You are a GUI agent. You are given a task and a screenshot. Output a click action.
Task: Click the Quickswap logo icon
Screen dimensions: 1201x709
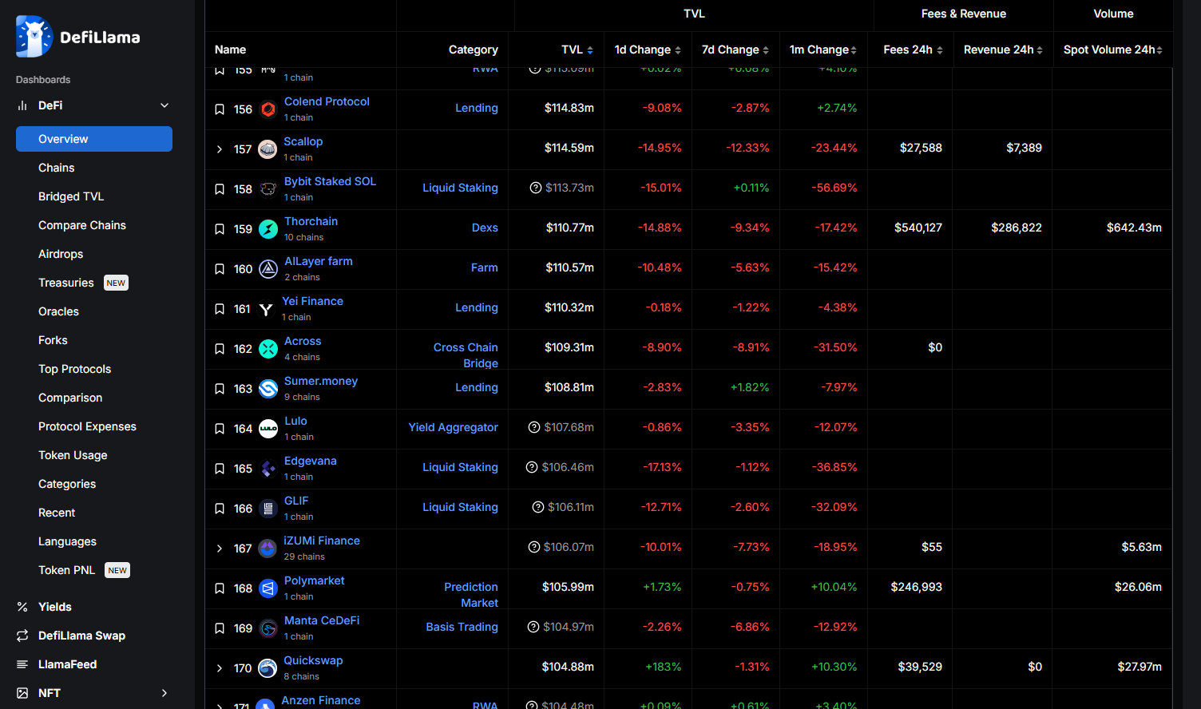(x=268, y=668)
